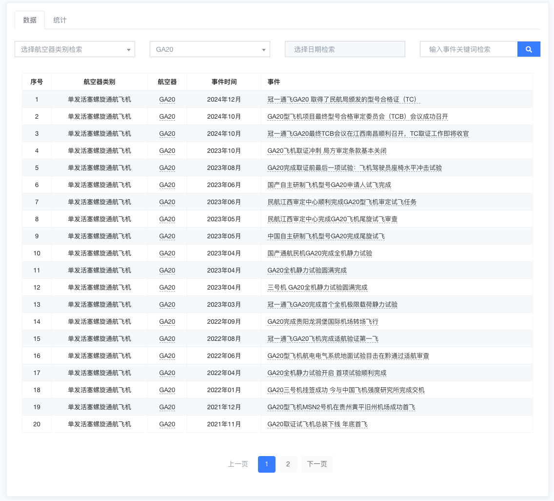Image resolution: width=554 pixels, height=501 pixels.
Task: Click the 选择日期检索 date field
Action: tap(345, 49)
